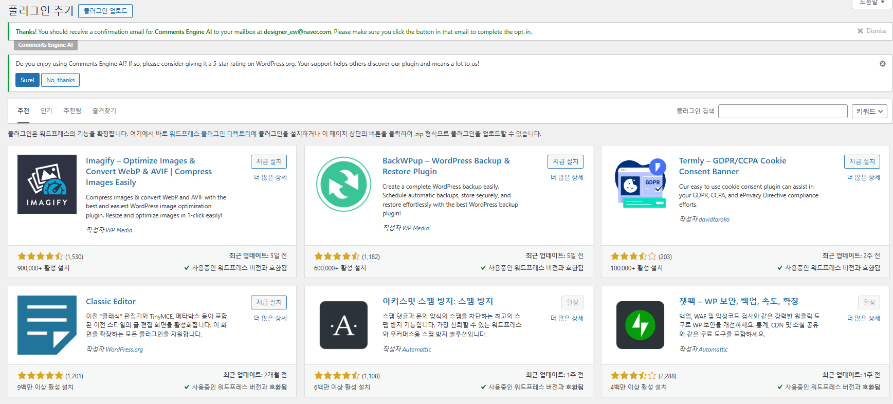Install the Termly cookie consent plugin

tap(862, 161)
